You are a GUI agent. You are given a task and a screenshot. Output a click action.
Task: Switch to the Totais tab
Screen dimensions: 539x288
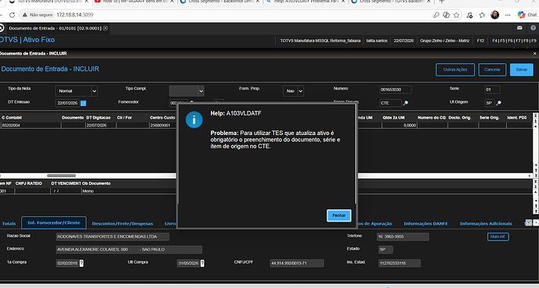(9, 223)
